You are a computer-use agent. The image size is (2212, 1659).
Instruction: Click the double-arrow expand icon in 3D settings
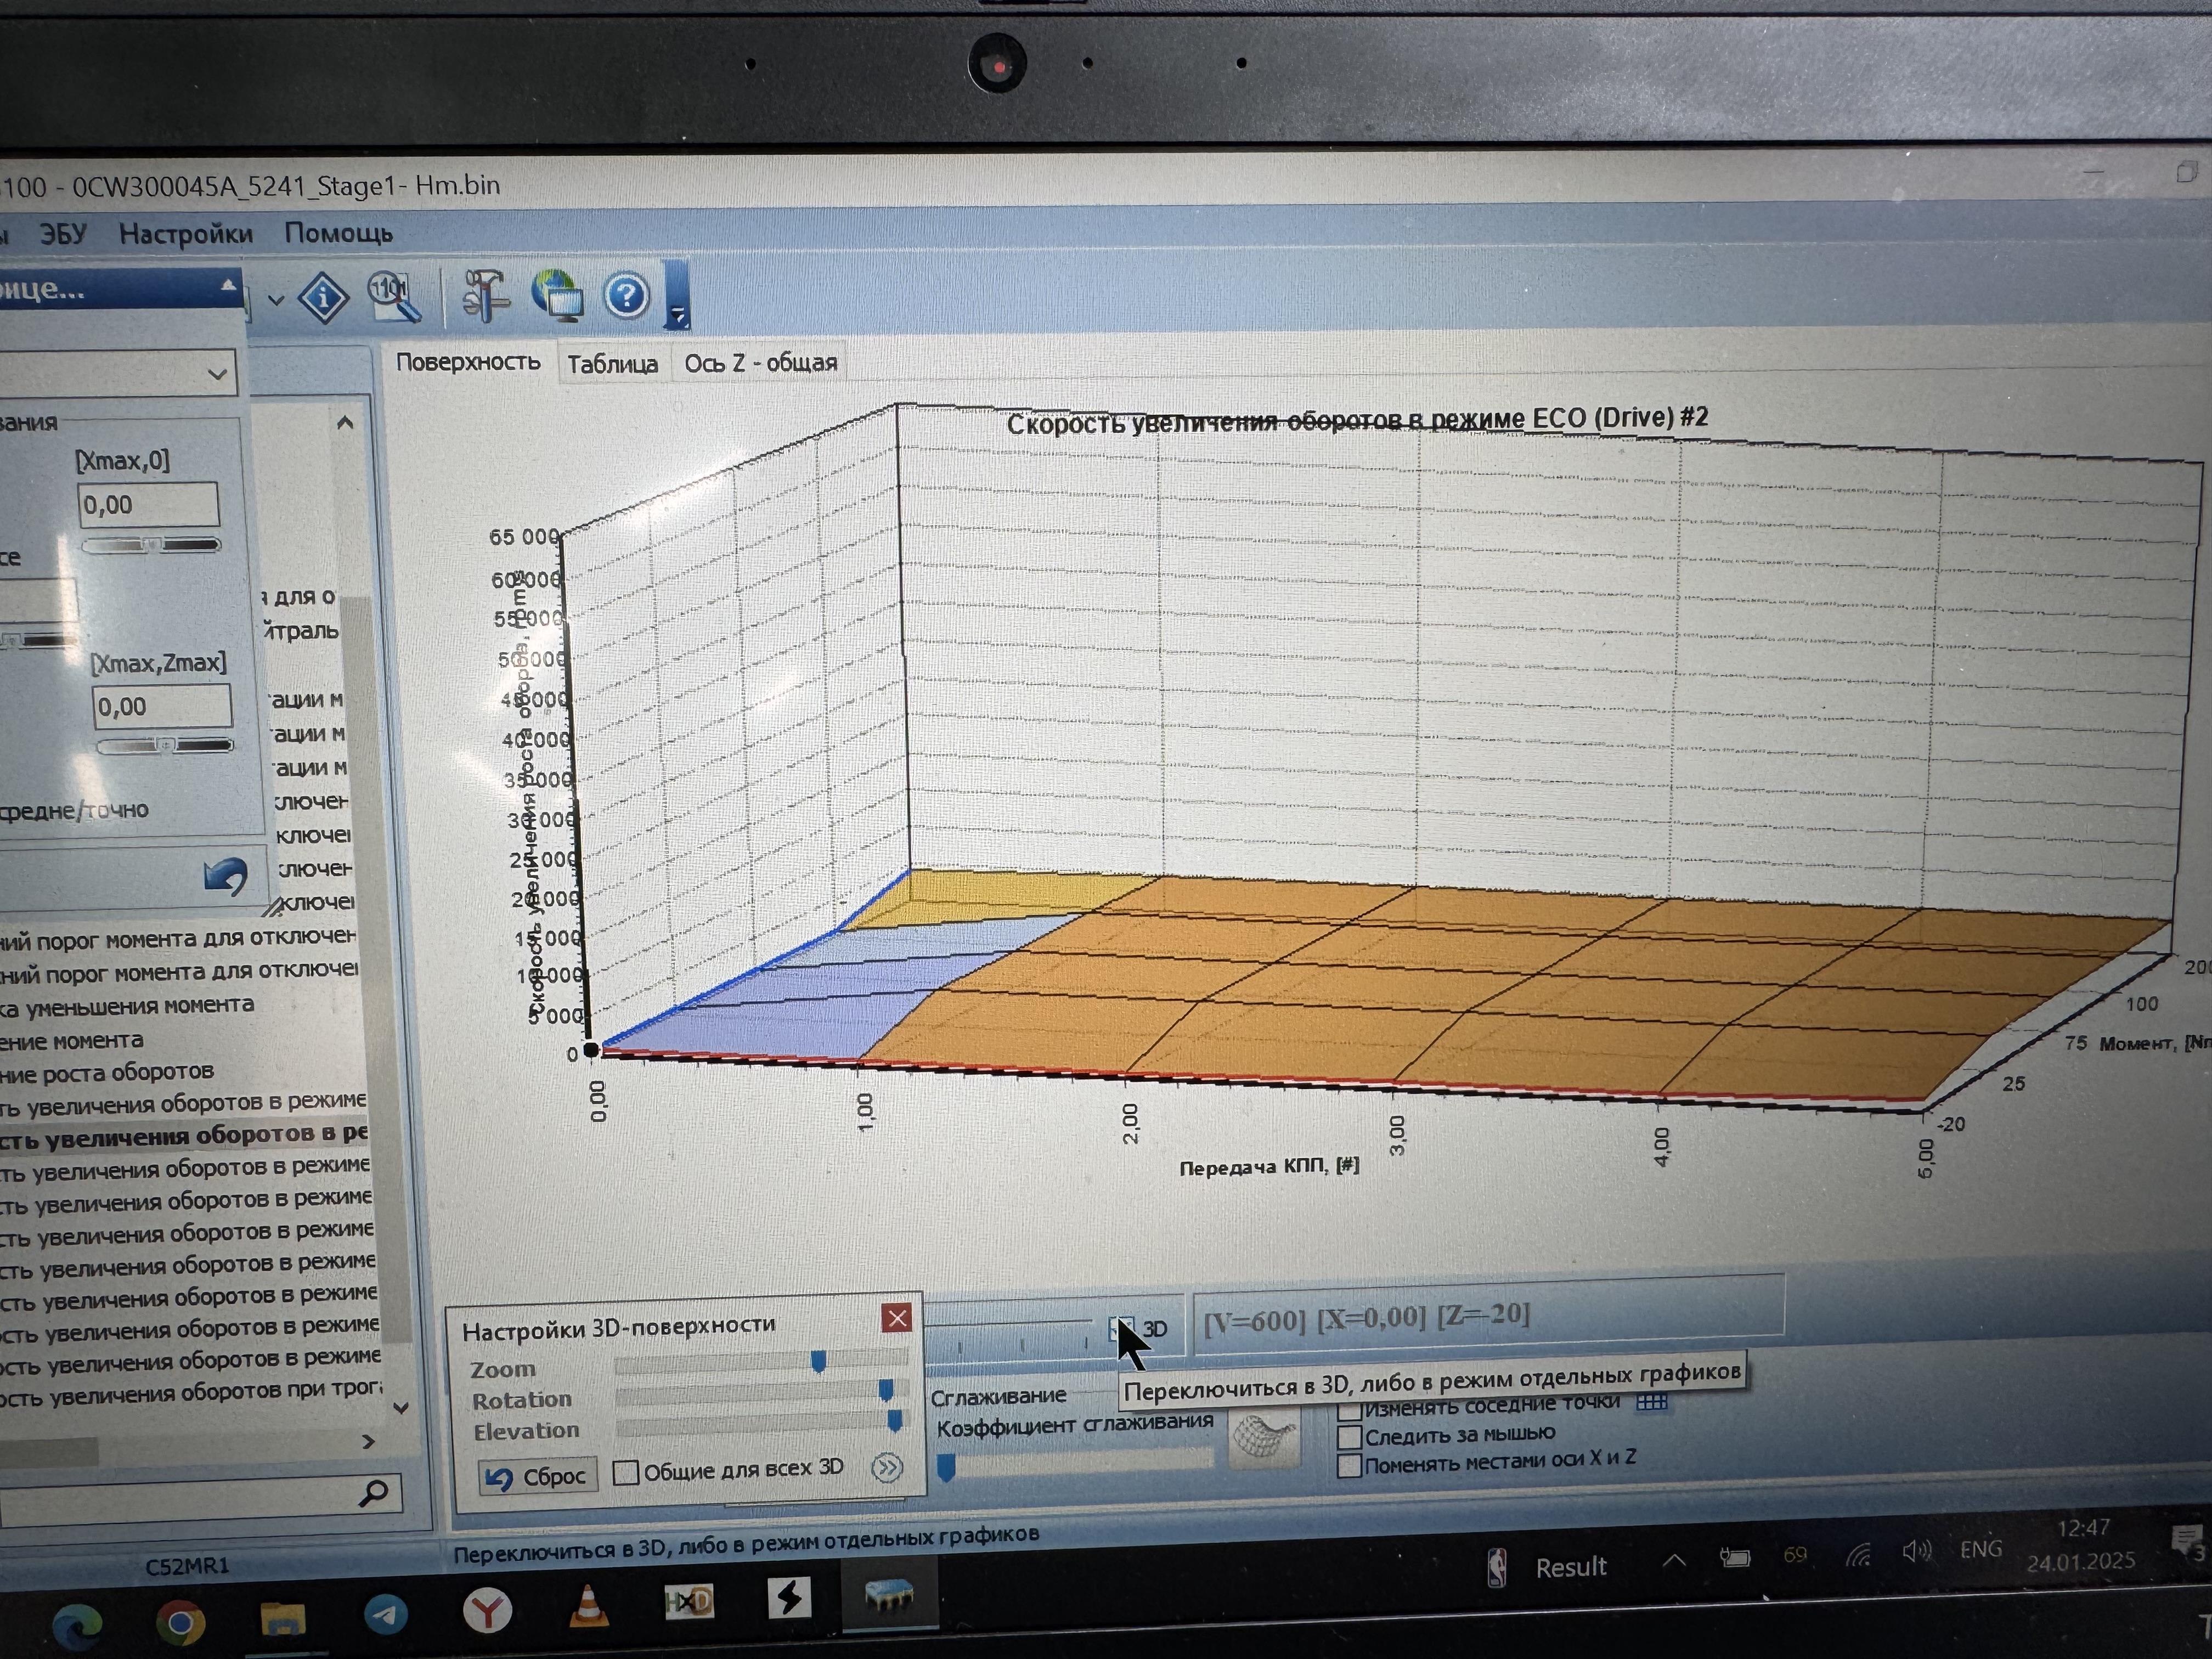click(x=887, y=1467)
